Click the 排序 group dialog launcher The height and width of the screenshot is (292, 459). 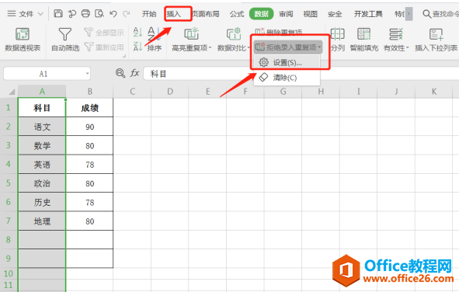[x=123, y=55]
